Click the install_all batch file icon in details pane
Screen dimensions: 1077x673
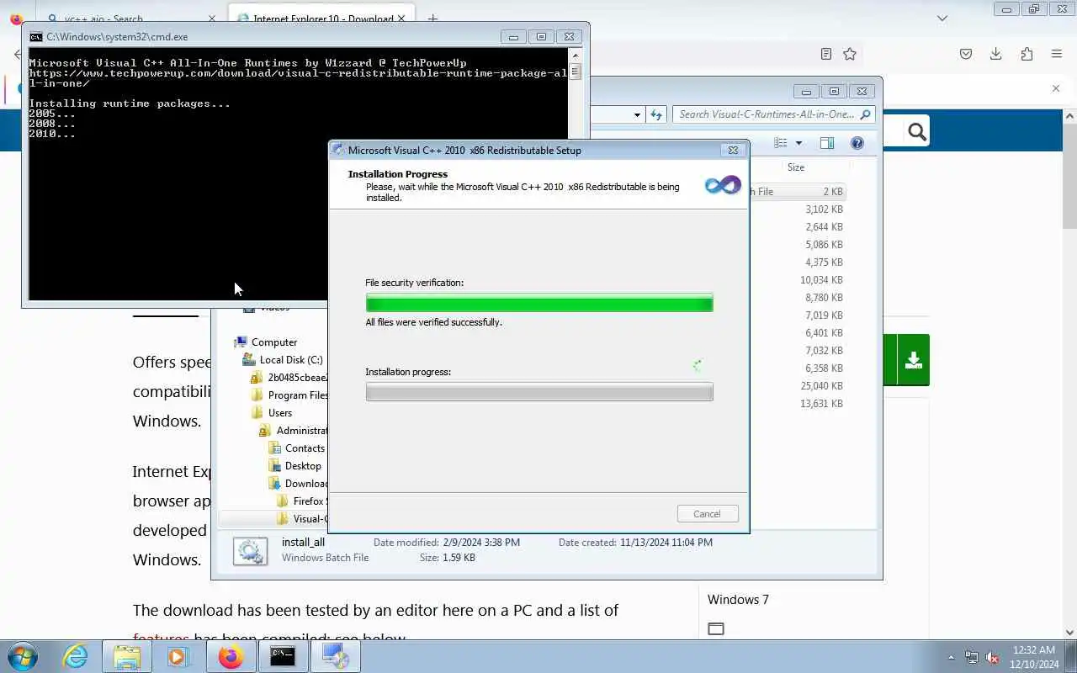[250, 551]
